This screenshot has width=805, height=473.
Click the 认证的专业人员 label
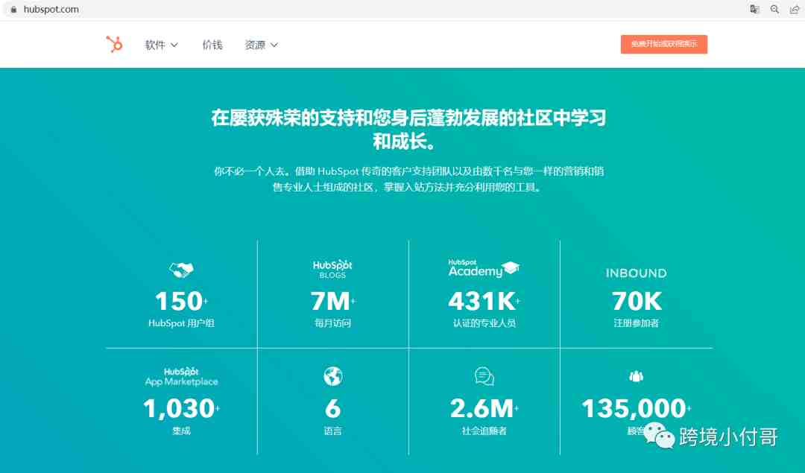click(x=484, y=323)
